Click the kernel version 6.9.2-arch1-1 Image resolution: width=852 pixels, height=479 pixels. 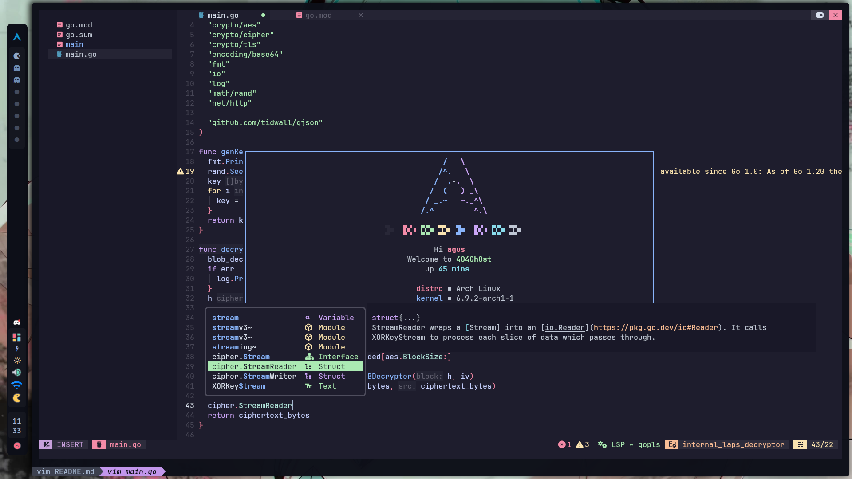point(485,298)
